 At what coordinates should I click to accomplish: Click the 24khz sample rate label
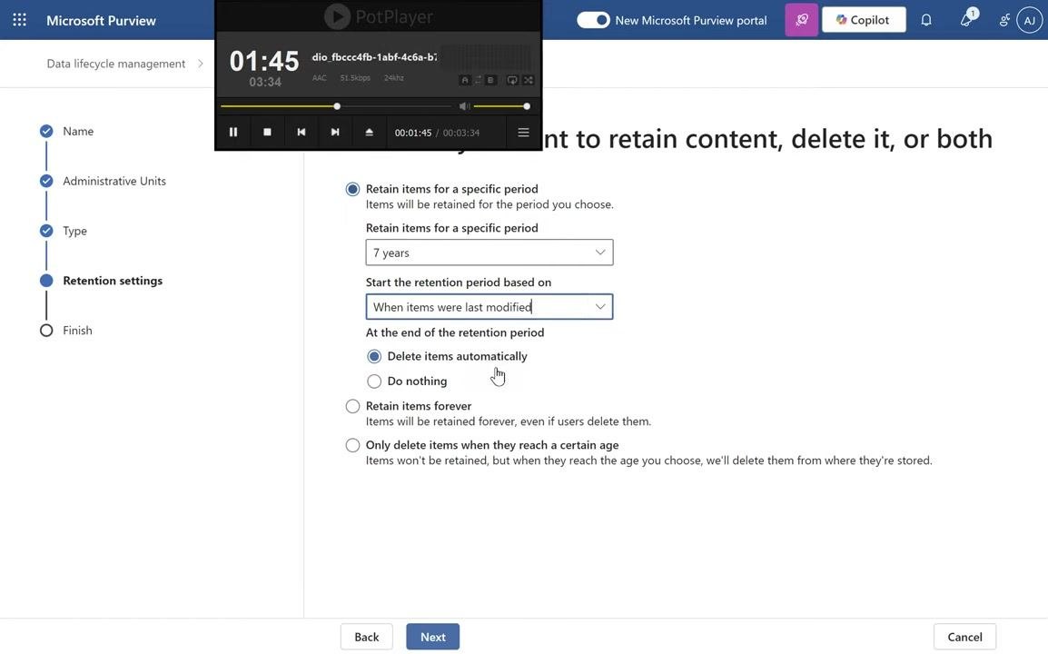point(393,78)
